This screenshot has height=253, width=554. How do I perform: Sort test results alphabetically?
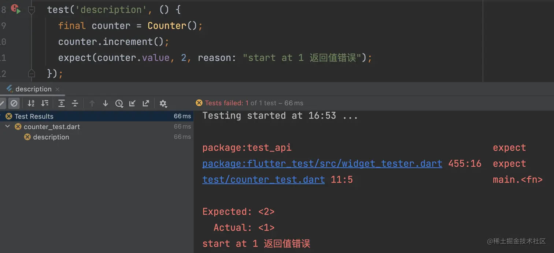[x=31, y=103]
